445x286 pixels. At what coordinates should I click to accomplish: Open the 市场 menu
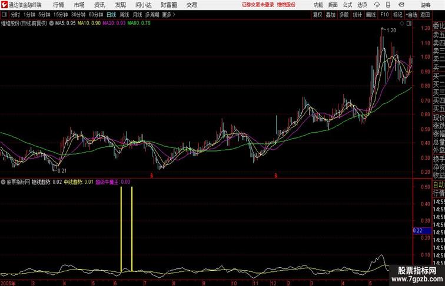(79, 5)
